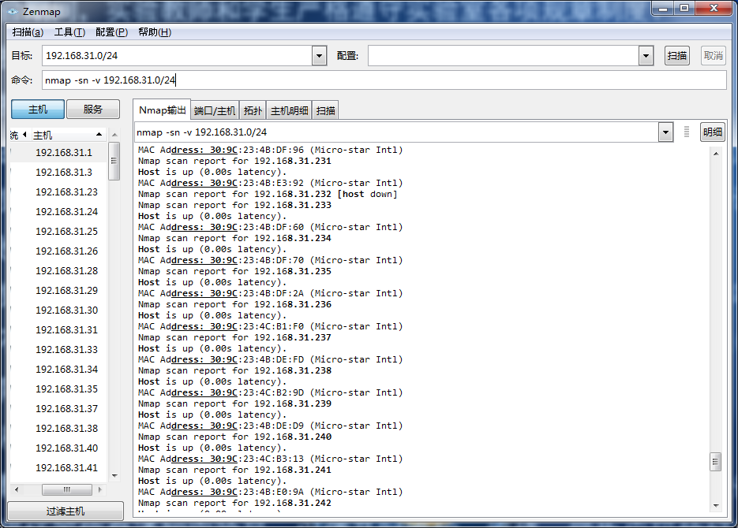Open the 帮助(H) menu
The width and height of the screenshot is (738, 528).
coord(155,32)
